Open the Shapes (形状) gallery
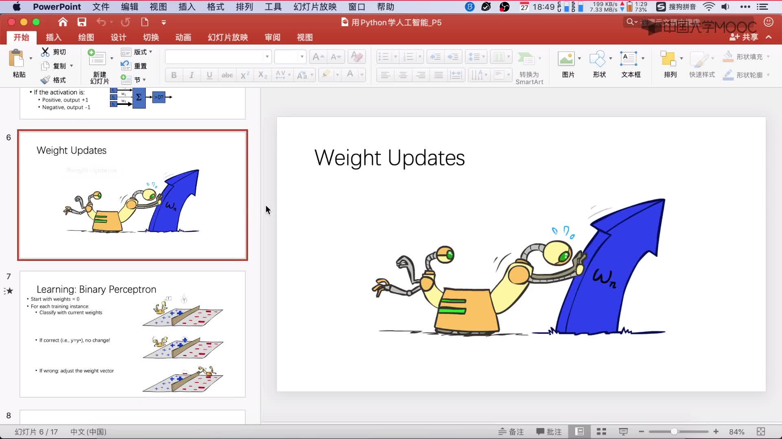782x439 pixels. point(597,59)
